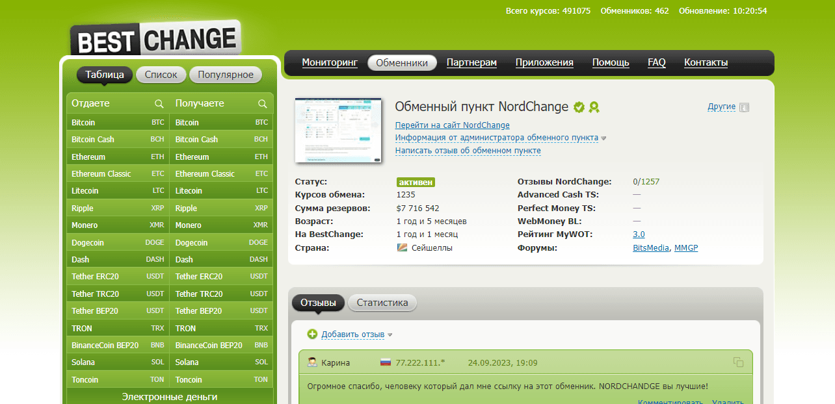835x404 pixels.
Task: Open the BitsMedia forum link
Action: coord(651,248)
